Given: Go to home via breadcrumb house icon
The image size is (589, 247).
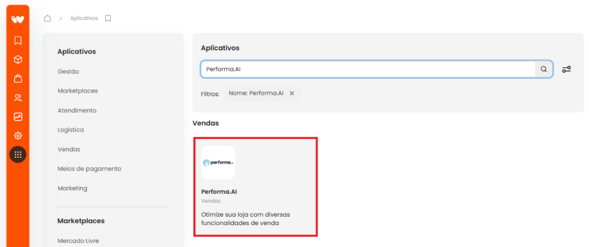Looking at the screenshot, I should coord(47,18).
